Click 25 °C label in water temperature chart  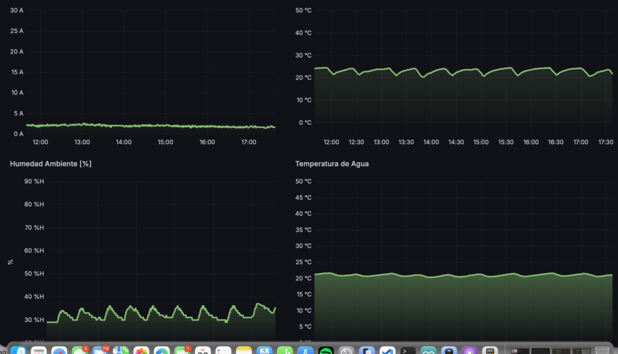304,262
